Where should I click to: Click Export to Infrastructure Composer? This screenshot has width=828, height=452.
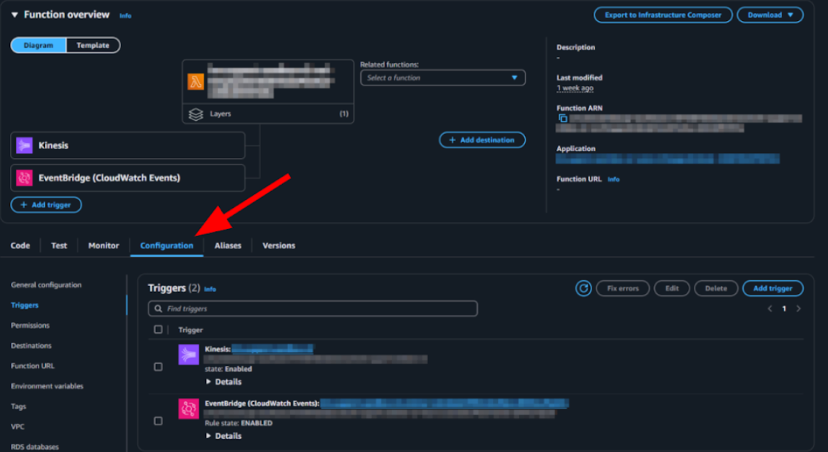pos(663,15)
